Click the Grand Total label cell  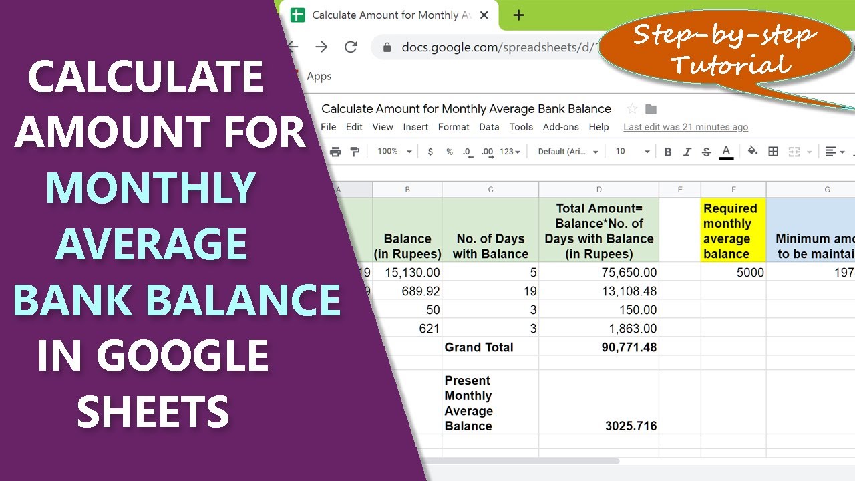click(x=490, y=347)
